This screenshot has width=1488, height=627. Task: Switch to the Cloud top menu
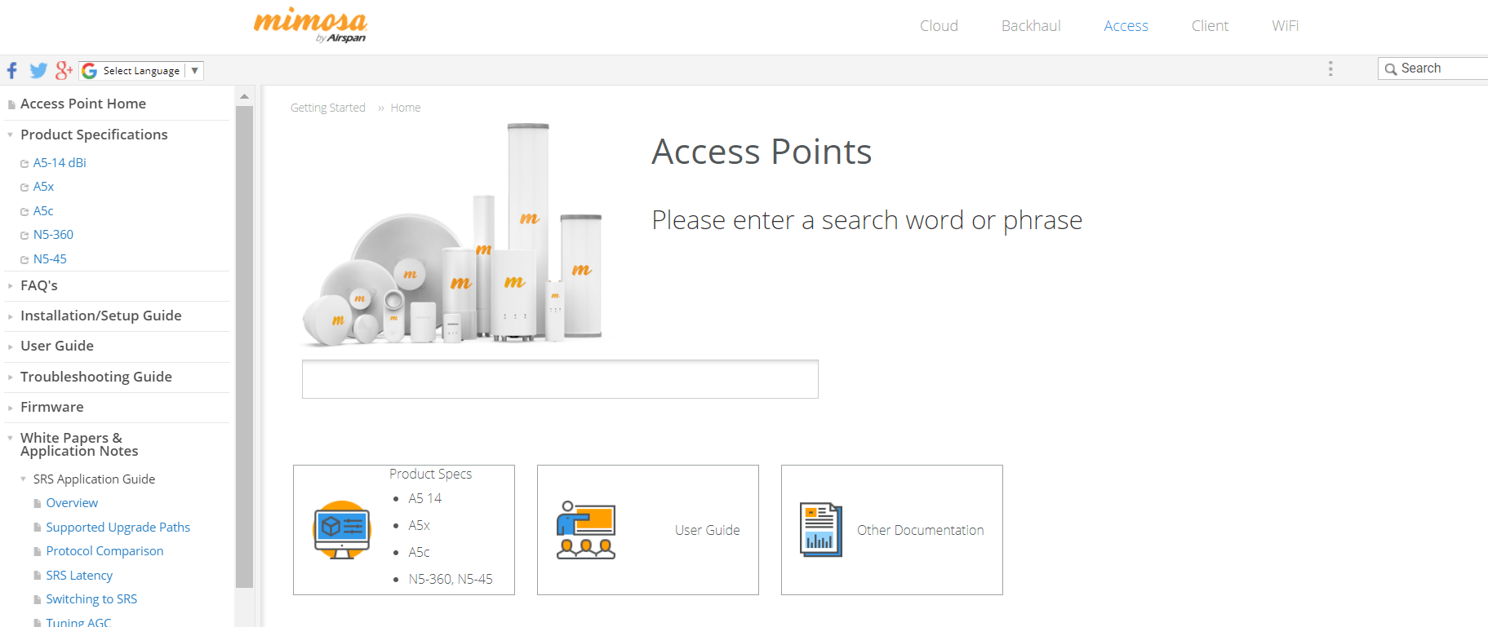[939, 26]
